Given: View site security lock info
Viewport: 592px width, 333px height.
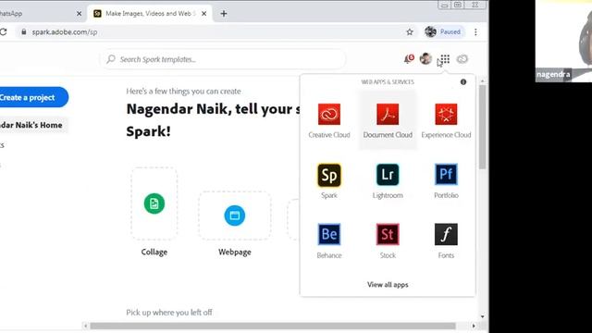Looking at the screenshot, I should point(24,32).
